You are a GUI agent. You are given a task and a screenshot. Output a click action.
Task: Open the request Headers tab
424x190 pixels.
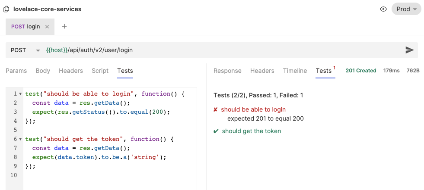[71, 71]
